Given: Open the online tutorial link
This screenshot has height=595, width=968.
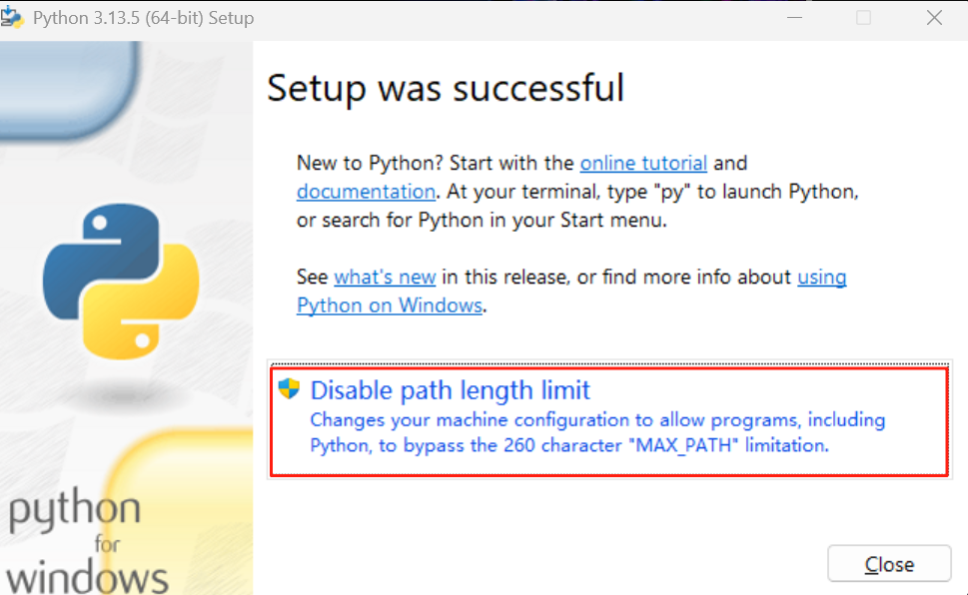Looking at the screenshot, I should 643,163.
